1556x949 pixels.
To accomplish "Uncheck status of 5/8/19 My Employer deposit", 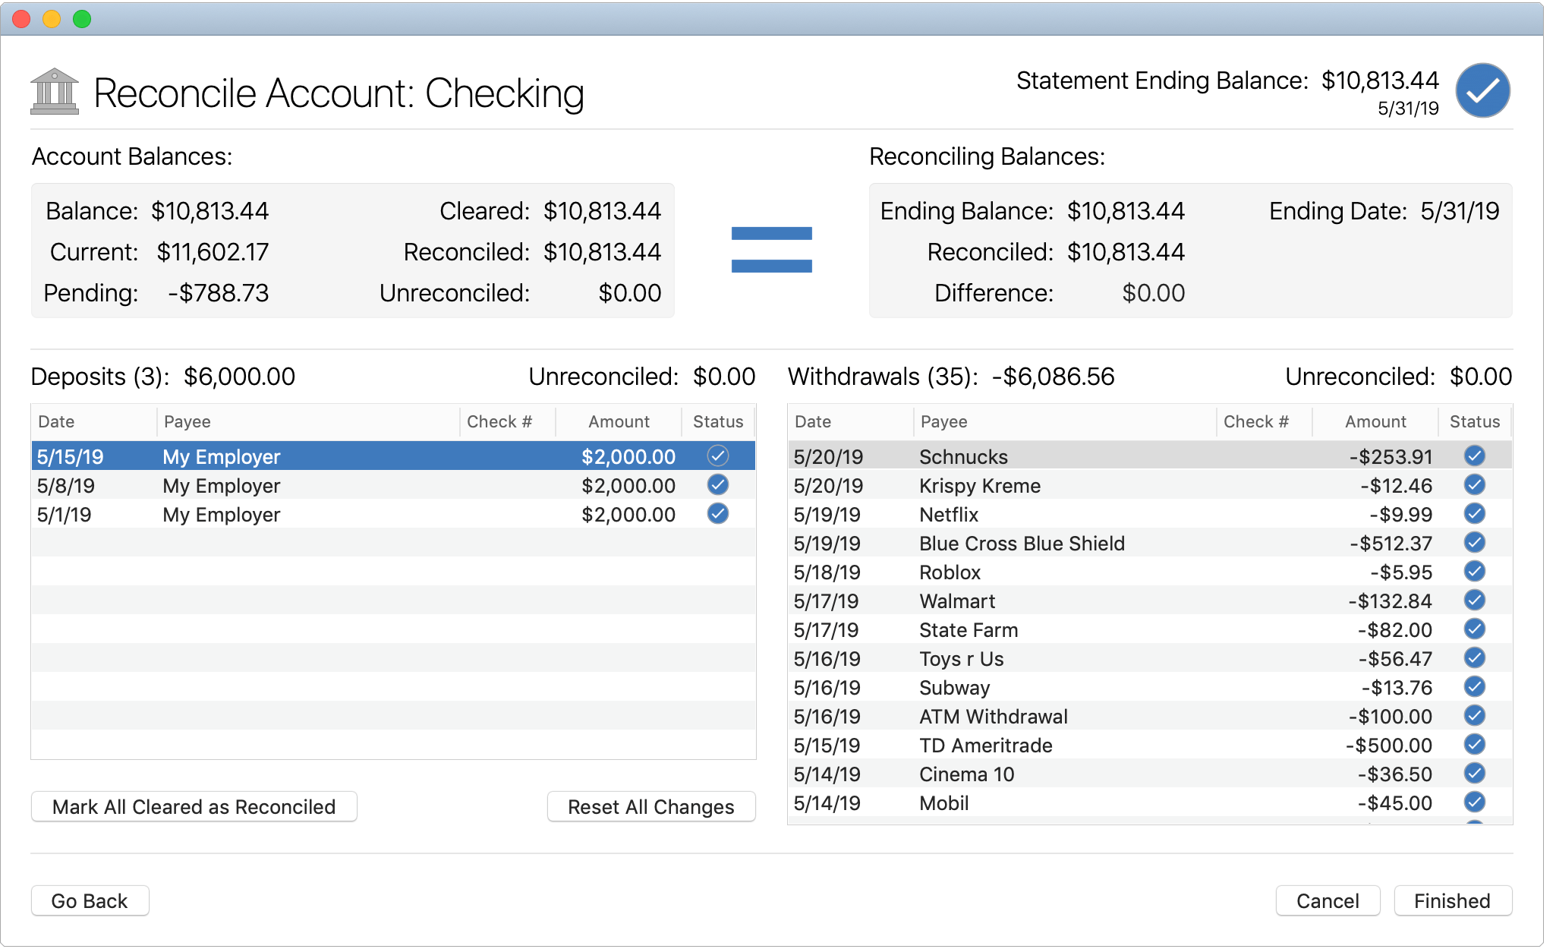I will coord(717,485).
